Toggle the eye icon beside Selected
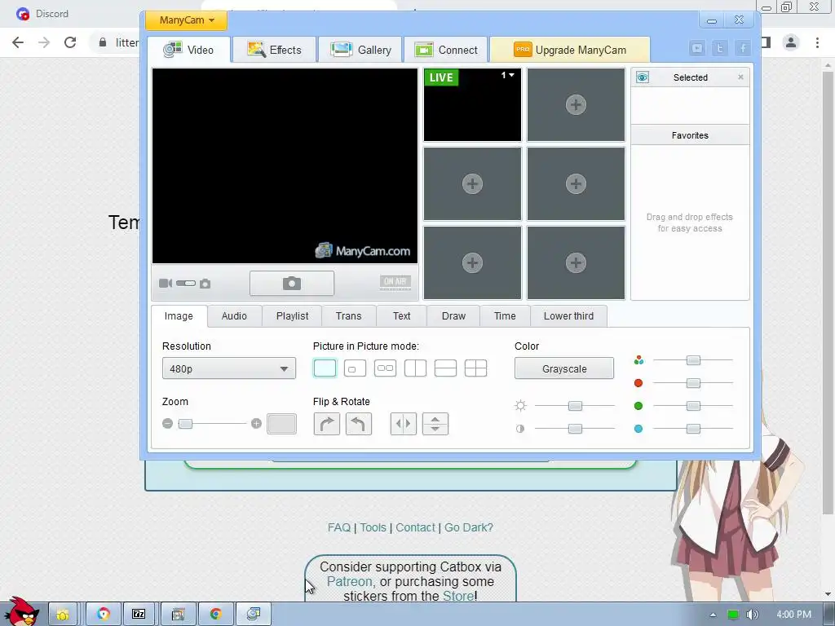 coord(643,77)
